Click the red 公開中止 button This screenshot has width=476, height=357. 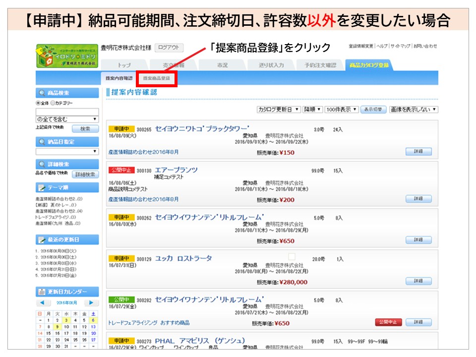pos(388,322)
